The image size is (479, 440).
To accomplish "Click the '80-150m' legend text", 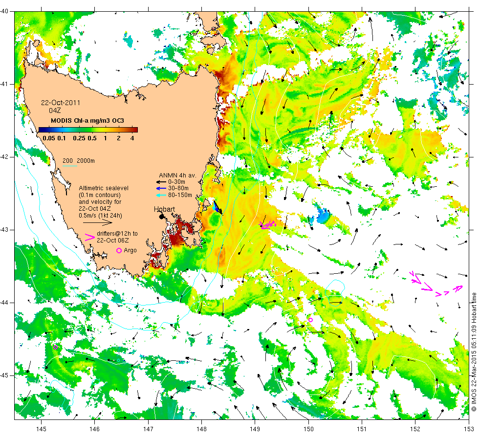I will pyautogui.click(x=180, y=195).
